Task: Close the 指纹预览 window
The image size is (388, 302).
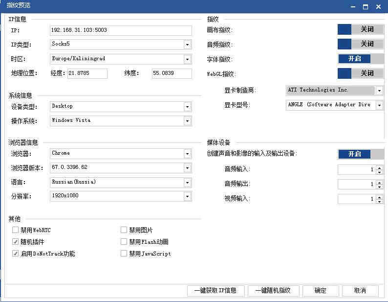Action: click(378, 7)
